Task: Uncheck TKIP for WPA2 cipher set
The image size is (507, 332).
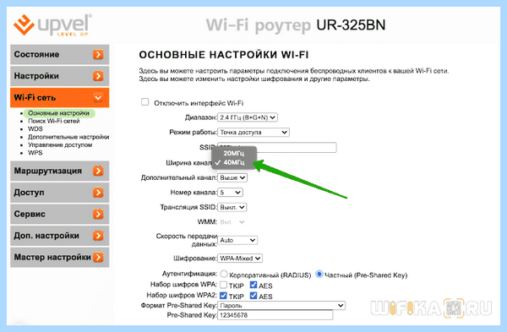Action: pos(223,296)
